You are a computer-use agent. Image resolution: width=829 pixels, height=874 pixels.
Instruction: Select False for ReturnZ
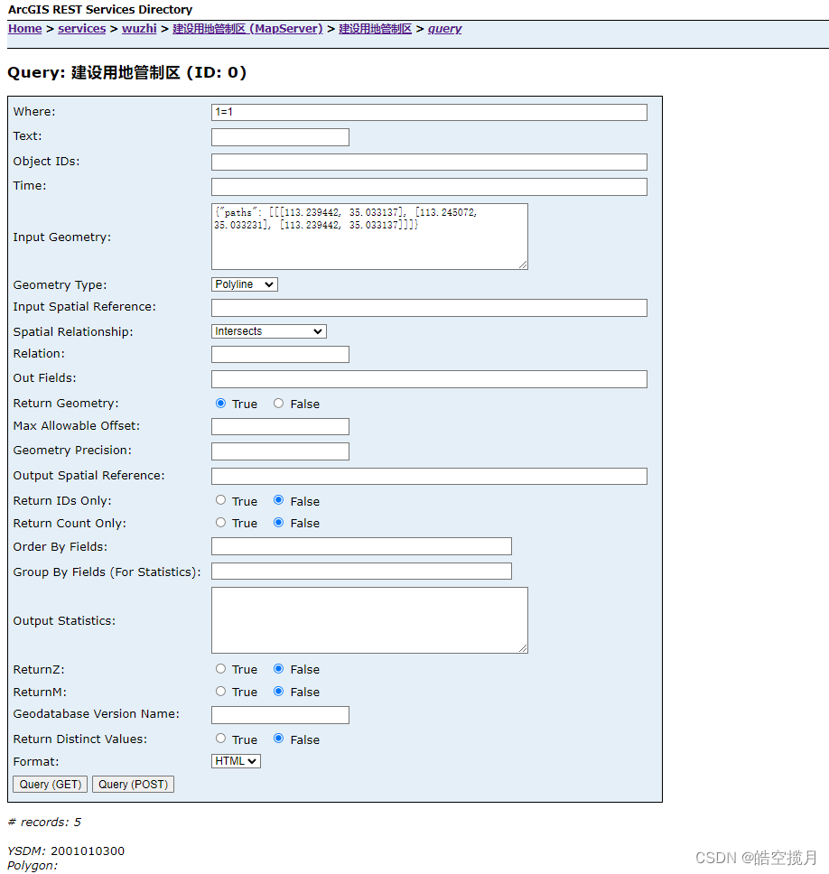(278, 668)
